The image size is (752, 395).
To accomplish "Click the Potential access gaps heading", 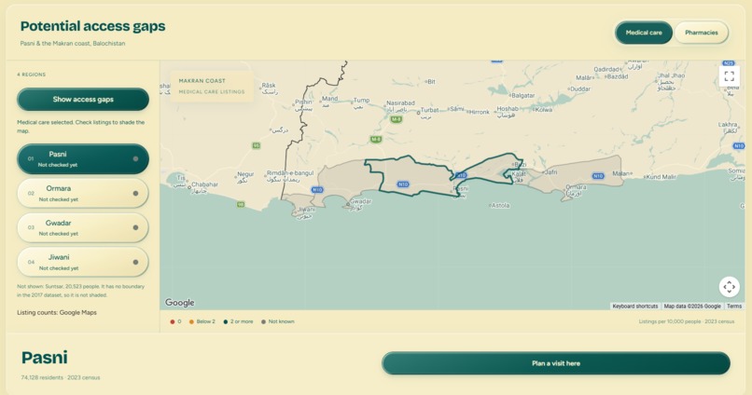I will (92, 26).
